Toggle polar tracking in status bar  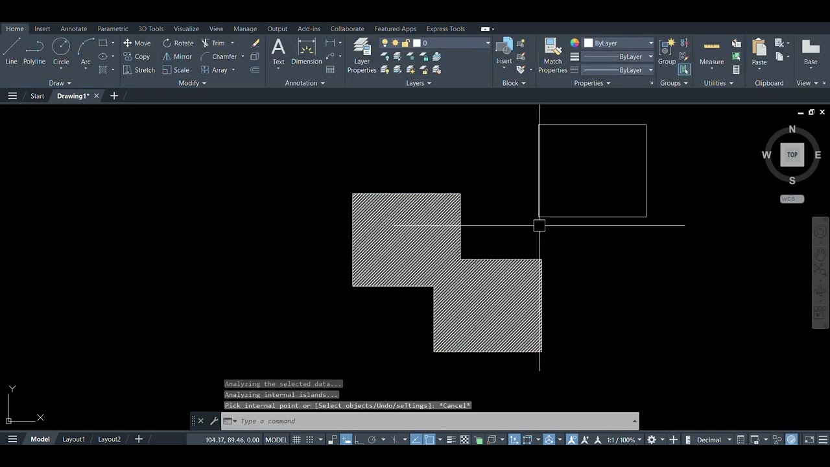click(x=372, y=440)
